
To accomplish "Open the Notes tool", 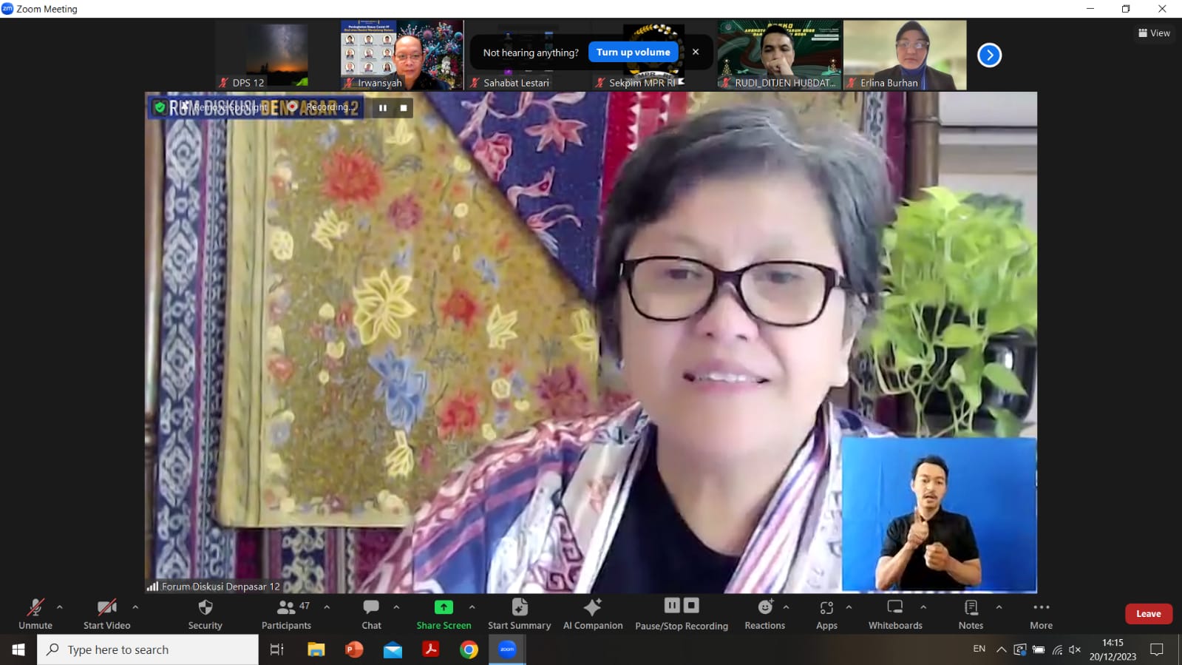I will (x=971, y=613).
